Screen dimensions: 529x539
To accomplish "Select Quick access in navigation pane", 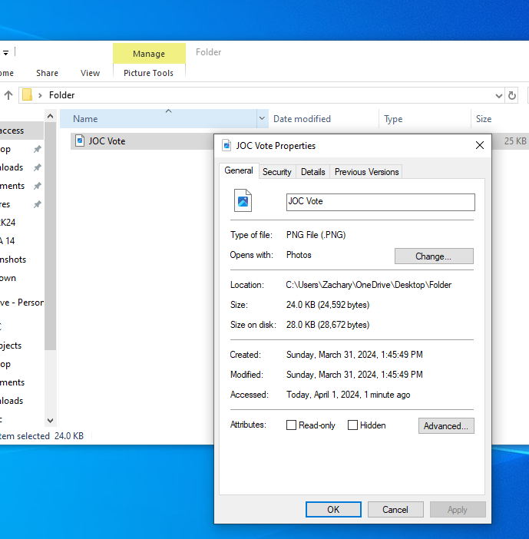I will pyautogui.click(x=21, y=131).
